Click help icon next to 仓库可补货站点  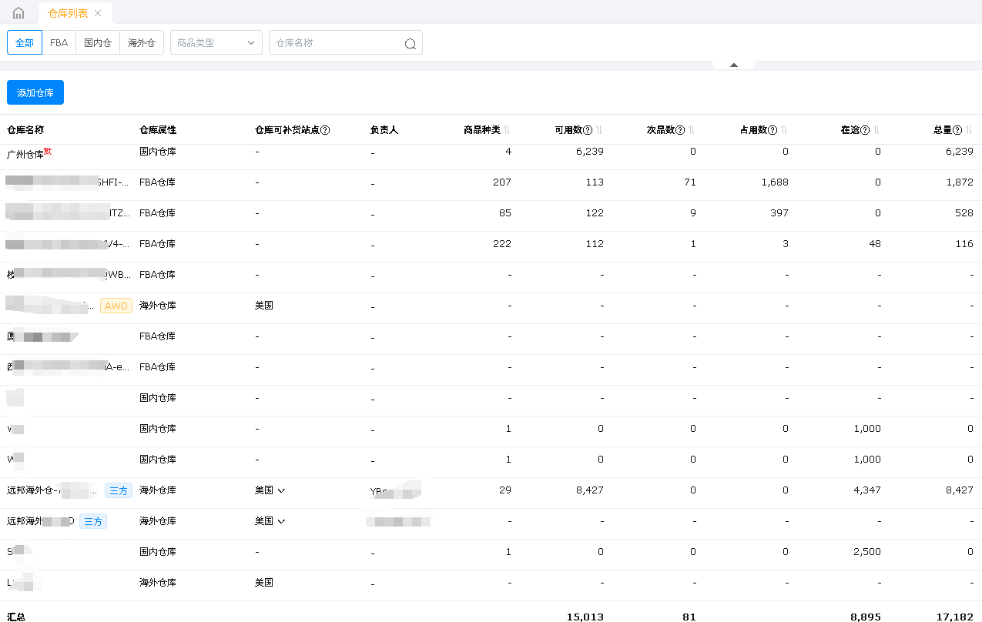tap(325, 130)
